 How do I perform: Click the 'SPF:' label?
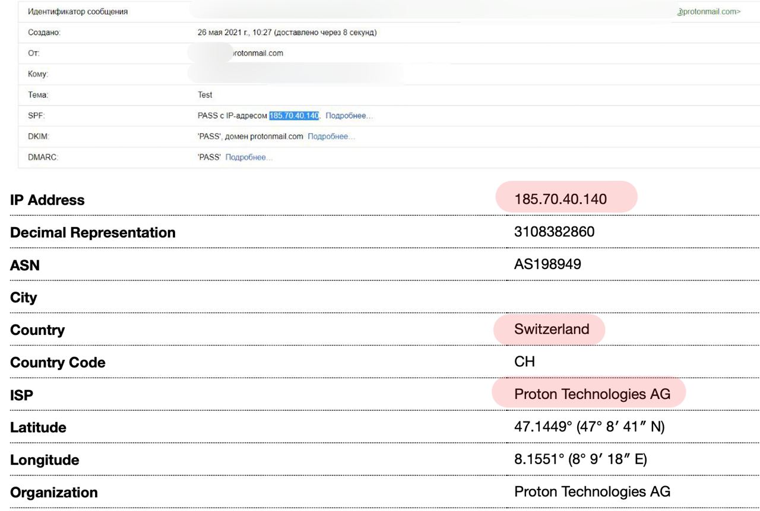[36, 116]
